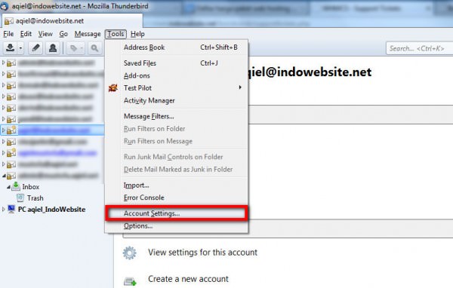Open the Get Mail dropdown arrow
This screenshot has height=288, width=453.
(x=20, y=48)
